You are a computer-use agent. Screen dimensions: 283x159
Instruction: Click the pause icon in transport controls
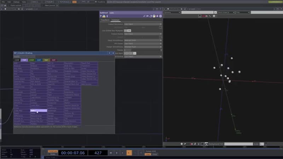(x=117, y=153)
